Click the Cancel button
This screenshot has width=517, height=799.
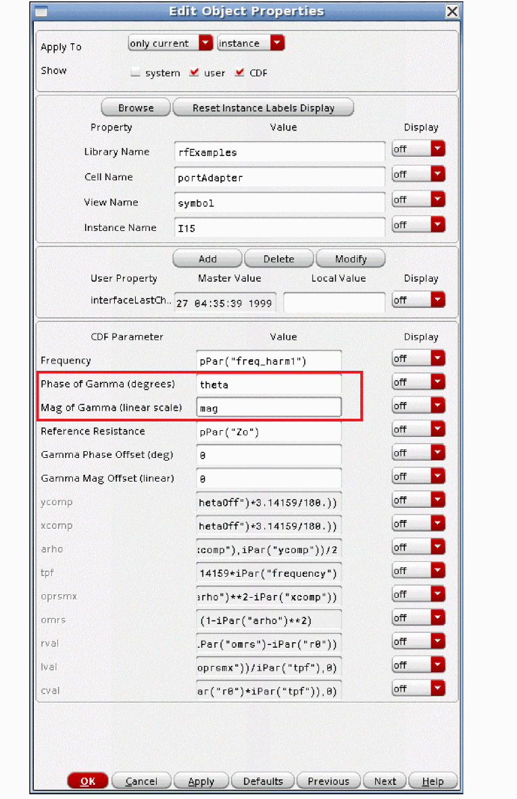click(141, 781)
